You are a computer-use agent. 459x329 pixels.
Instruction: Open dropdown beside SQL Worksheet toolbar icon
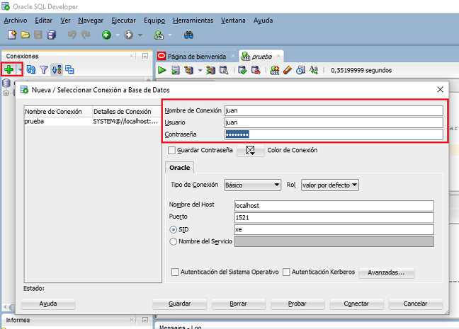170,35
